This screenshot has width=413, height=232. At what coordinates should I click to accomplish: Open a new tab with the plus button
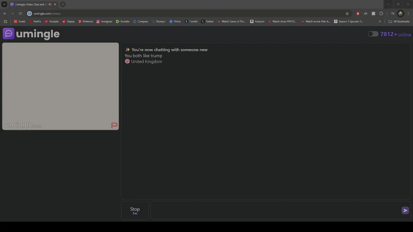click(x=63, y=5)
